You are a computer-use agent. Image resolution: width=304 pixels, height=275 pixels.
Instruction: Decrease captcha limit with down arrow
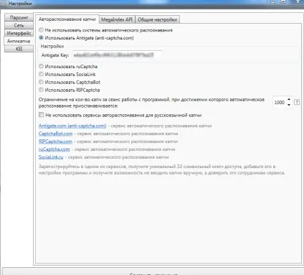289,105
